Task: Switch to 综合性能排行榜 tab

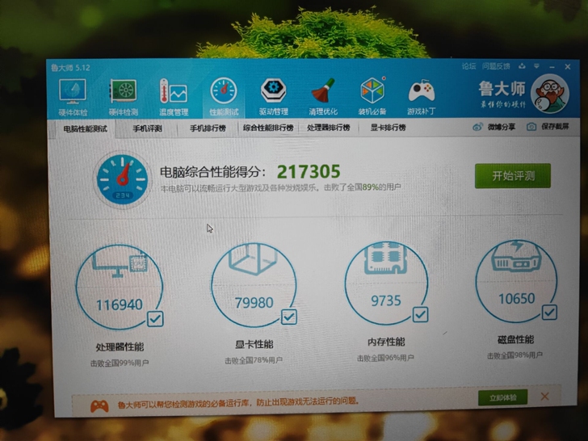Action: click(x=268, y=128)
